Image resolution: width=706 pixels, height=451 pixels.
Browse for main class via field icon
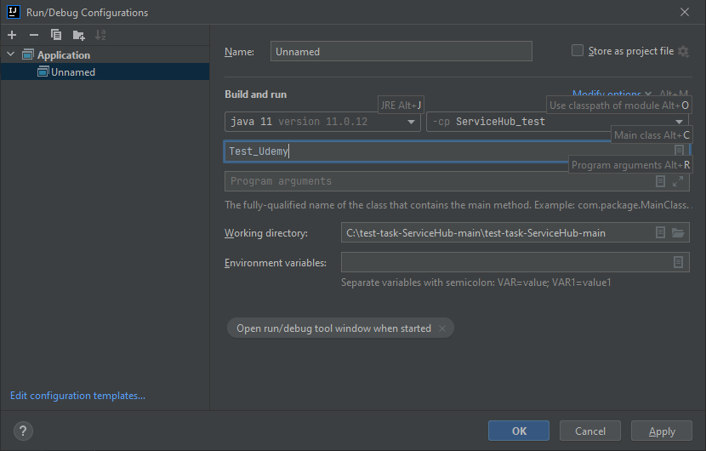(x=679, y=150)
